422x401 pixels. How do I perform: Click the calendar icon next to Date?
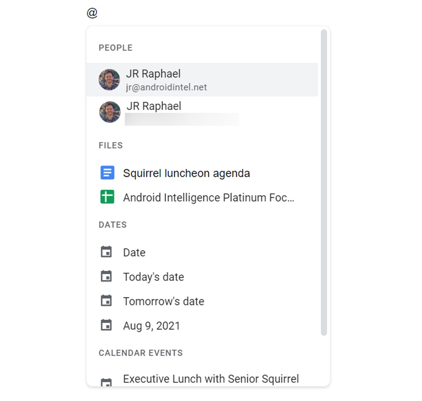tap(106, 252)
